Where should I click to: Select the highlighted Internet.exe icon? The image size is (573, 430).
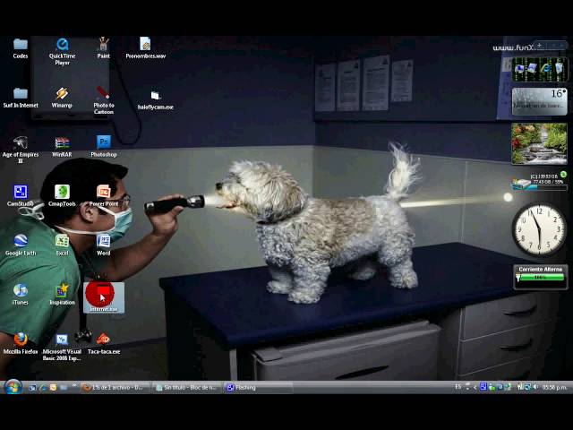(104, 297)
